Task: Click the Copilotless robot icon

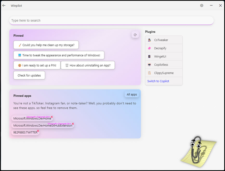Action: tap(149, 65)
